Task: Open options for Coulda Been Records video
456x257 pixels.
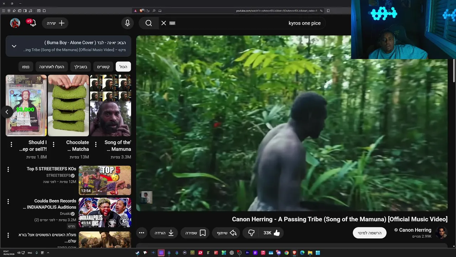Action: pyautogui.click(x=8, y=202)
